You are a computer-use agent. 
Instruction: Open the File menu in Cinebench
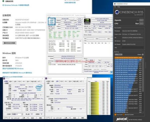[115, 7]
